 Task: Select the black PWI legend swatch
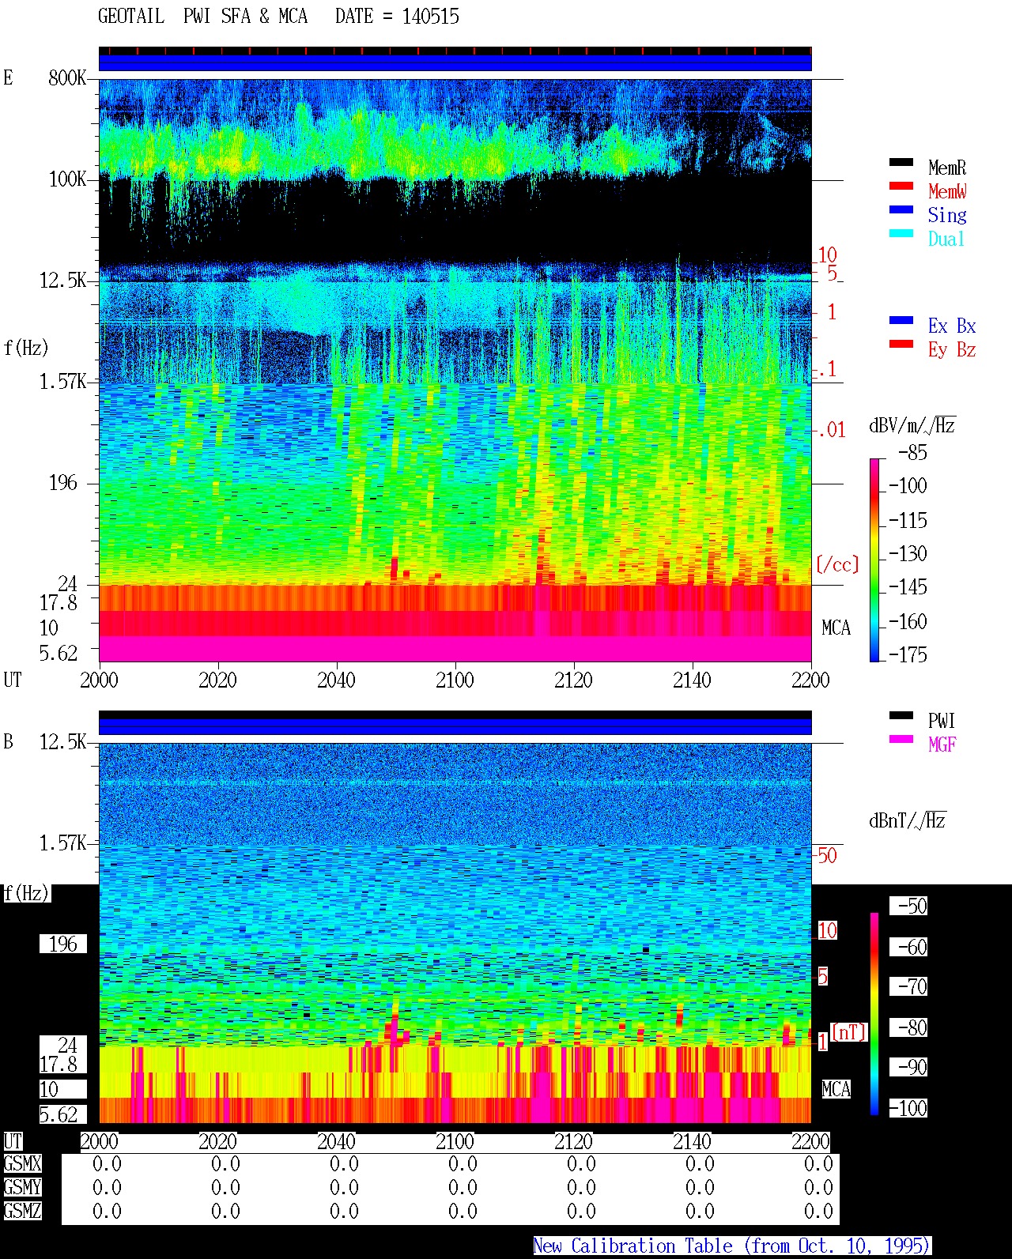click(x=901, y=715)
